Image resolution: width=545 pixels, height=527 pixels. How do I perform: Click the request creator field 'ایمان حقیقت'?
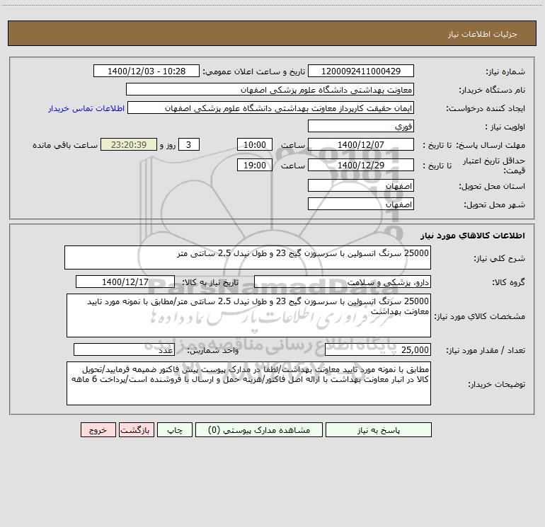pyautogui.click(x=271, y=108)
